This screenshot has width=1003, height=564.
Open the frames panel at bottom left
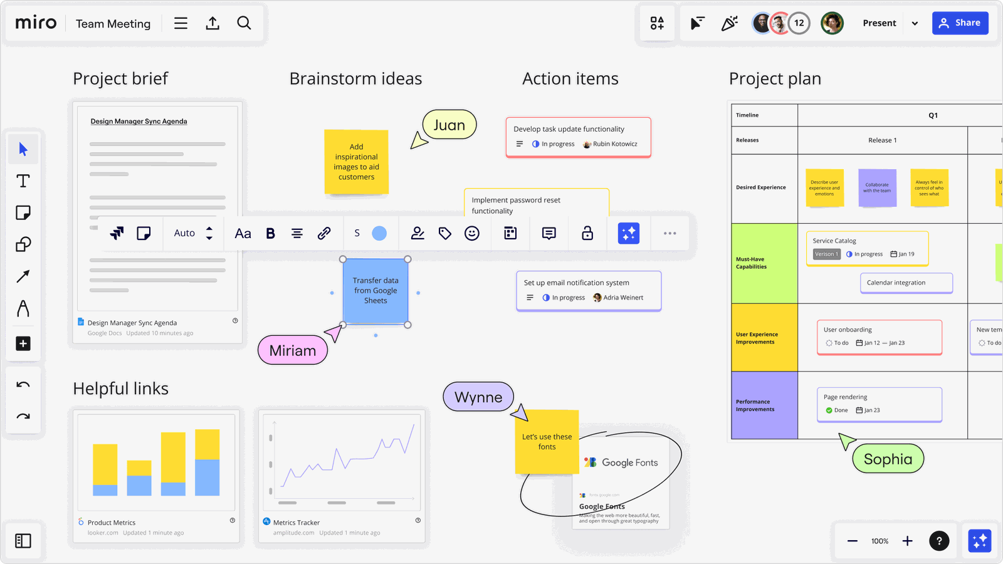23,541
